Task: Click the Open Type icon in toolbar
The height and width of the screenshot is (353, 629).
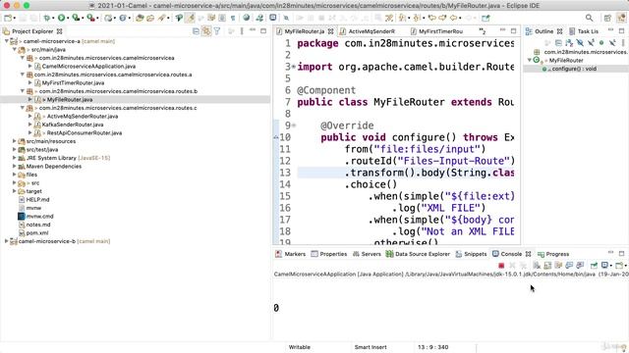Action: pos(140,18)
